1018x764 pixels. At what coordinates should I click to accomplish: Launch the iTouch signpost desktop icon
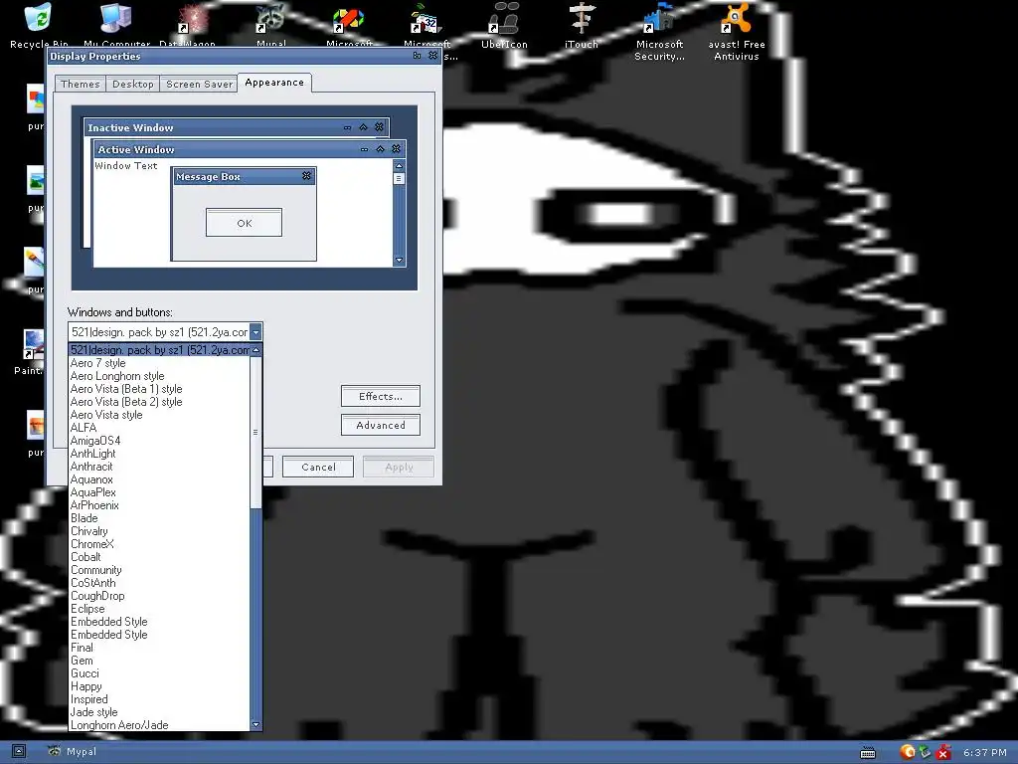581,26
